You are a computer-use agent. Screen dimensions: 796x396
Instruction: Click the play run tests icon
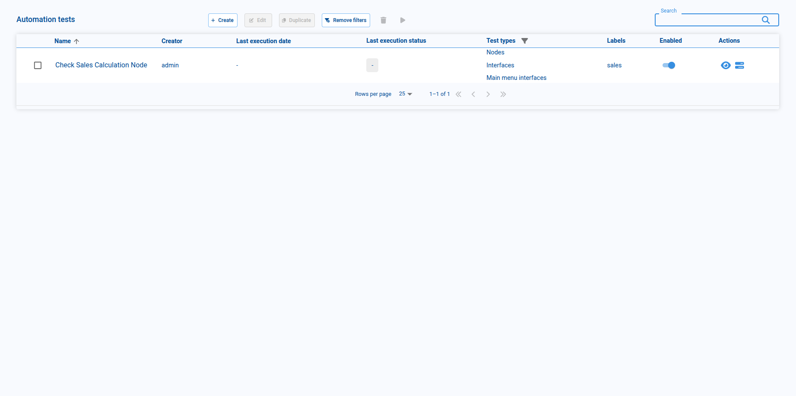tap(403, 20)
